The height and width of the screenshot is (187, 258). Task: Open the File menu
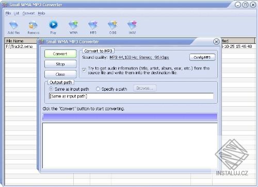click(8, 13)
